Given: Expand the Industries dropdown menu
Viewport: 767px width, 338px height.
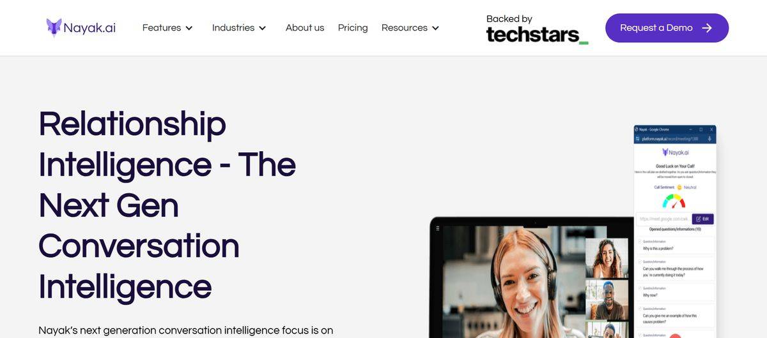Looking at the screenshot, I should tap(239, 28).
